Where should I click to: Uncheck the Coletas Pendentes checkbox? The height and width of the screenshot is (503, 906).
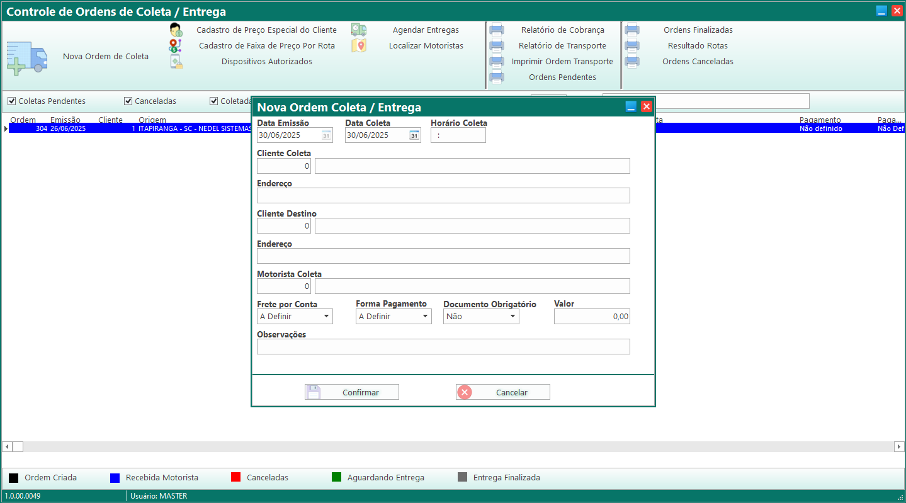pos(11,101)
